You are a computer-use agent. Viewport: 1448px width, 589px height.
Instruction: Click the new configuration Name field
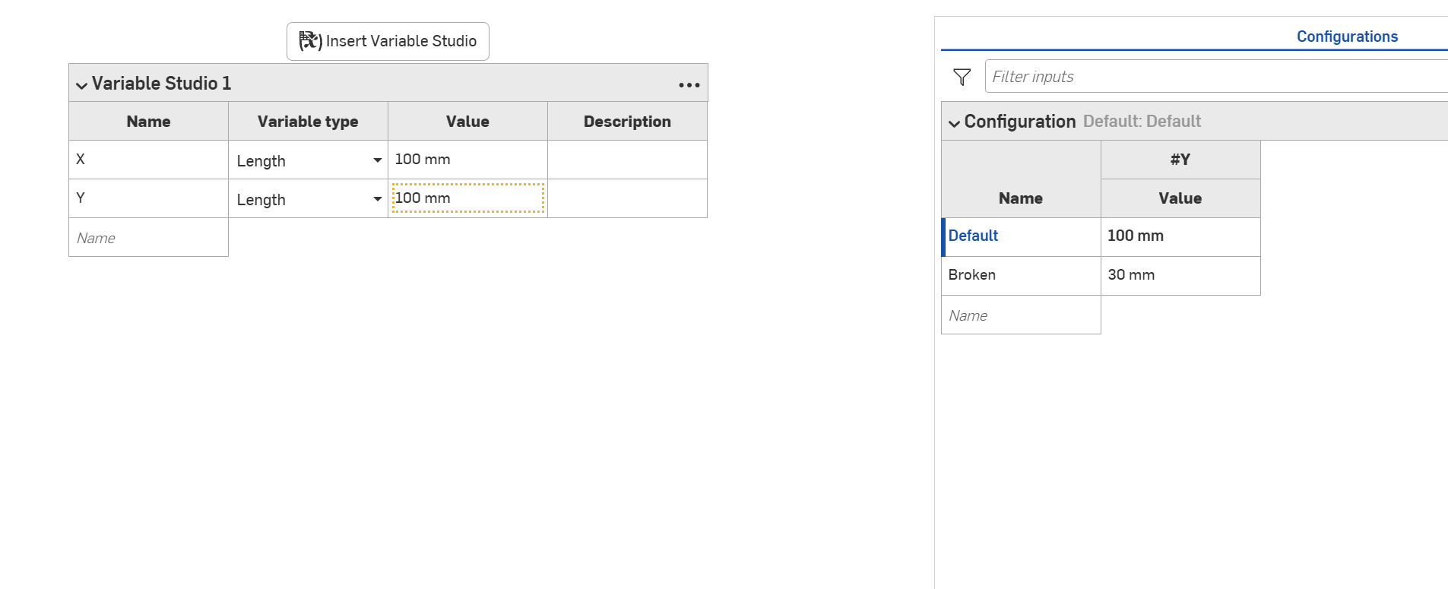[1020, 315]
